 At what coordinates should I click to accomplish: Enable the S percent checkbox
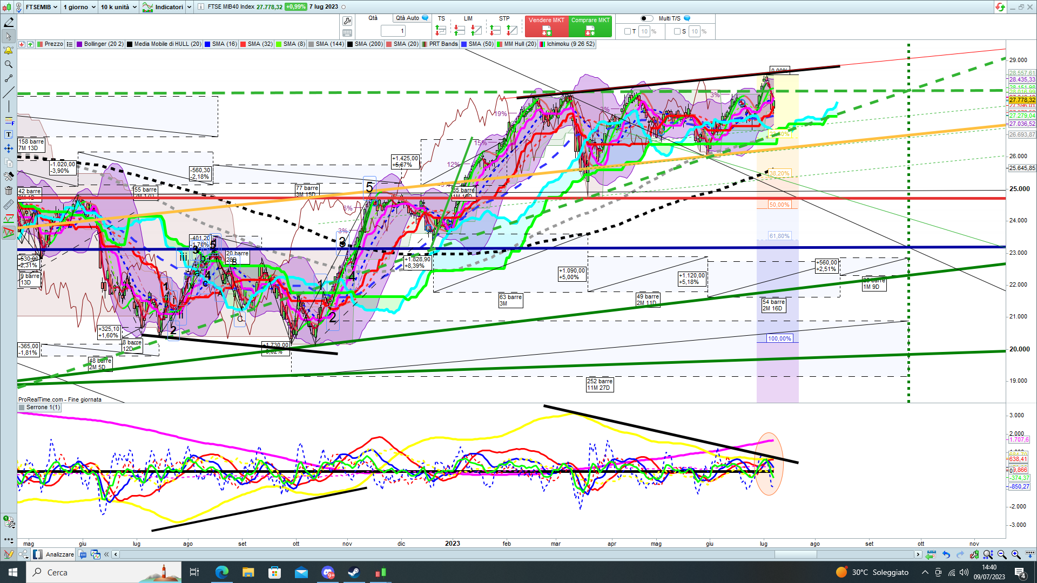click(x=677, y=31)
